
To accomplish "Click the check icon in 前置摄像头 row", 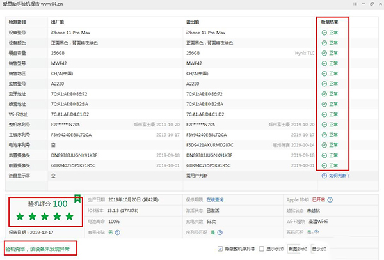I will coord(324,165).
